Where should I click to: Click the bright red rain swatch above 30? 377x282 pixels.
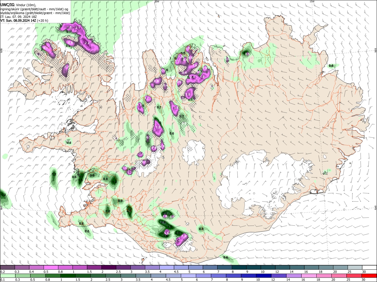tap(369, 276)
